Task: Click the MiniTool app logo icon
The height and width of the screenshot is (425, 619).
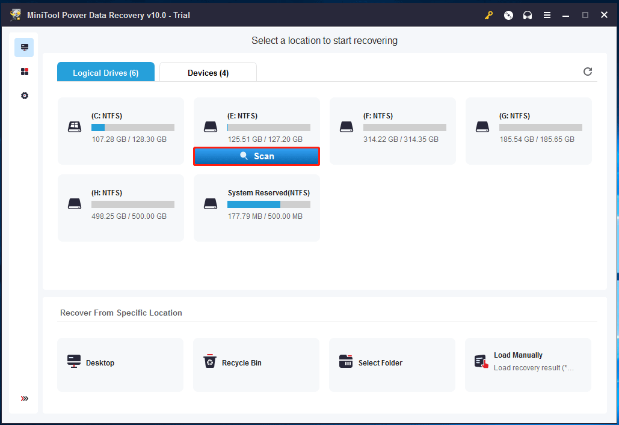Action: pyautogui.click(x=16, y=15)
